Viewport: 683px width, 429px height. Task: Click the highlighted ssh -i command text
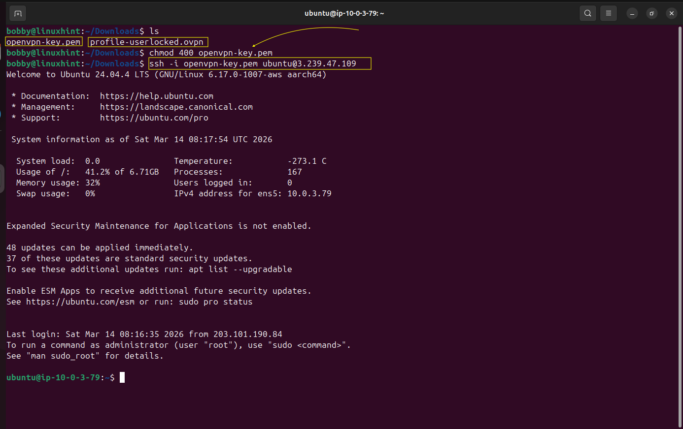pos(253,63)
